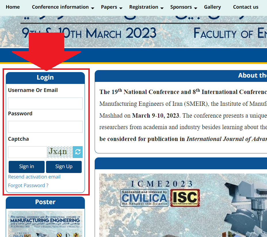Image resolution: width=267 pixels, height=237 pixels.
Task: Click the Sign Up button
Action: tap(64, 167)
